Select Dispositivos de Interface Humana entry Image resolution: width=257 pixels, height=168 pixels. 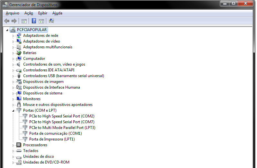51,87
